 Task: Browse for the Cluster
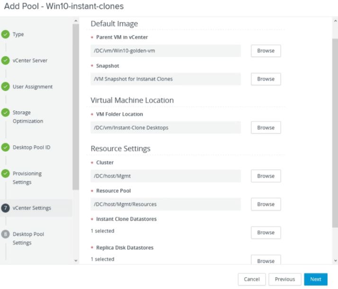click(266, 176)
